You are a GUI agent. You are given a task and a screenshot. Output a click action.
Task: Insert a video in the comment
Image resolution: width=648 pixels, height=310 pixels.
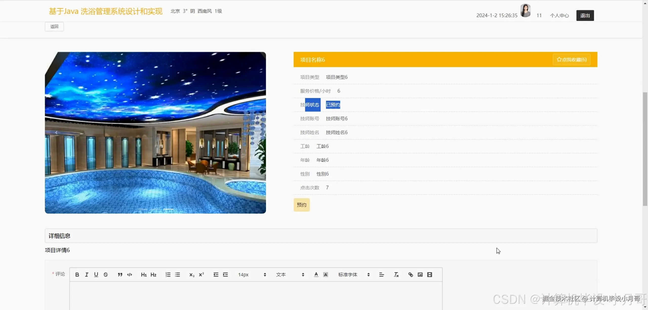(430, 275)
